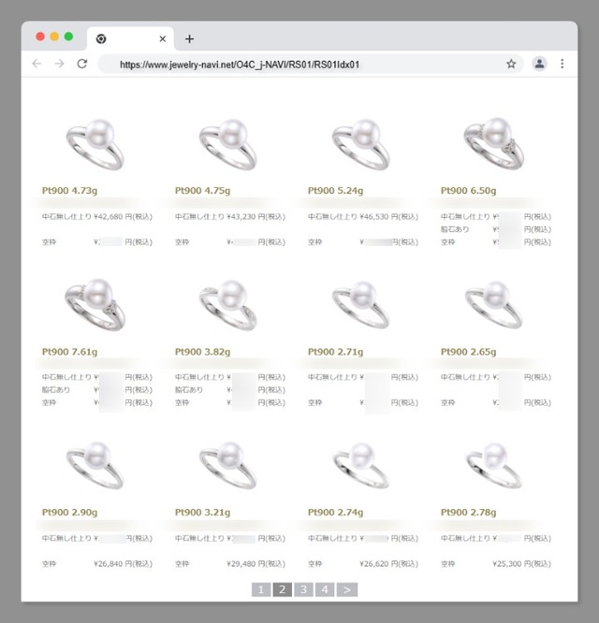Go back using the browser back arrow
The width and height of the screenshot is (599, 623).
coord(37,64)
